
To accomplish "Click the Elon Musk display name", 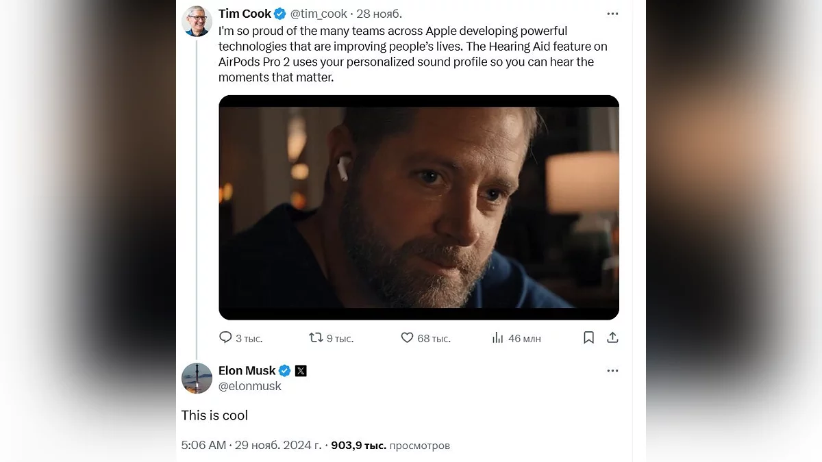I will coord(247,370).
